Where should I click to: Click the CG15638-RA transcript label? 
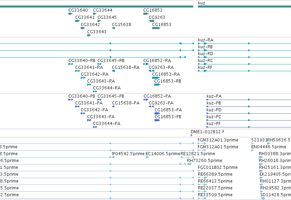(x=125, y=67)
